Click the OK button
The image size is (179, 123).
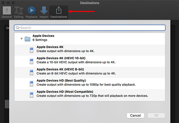click(156, 115)
